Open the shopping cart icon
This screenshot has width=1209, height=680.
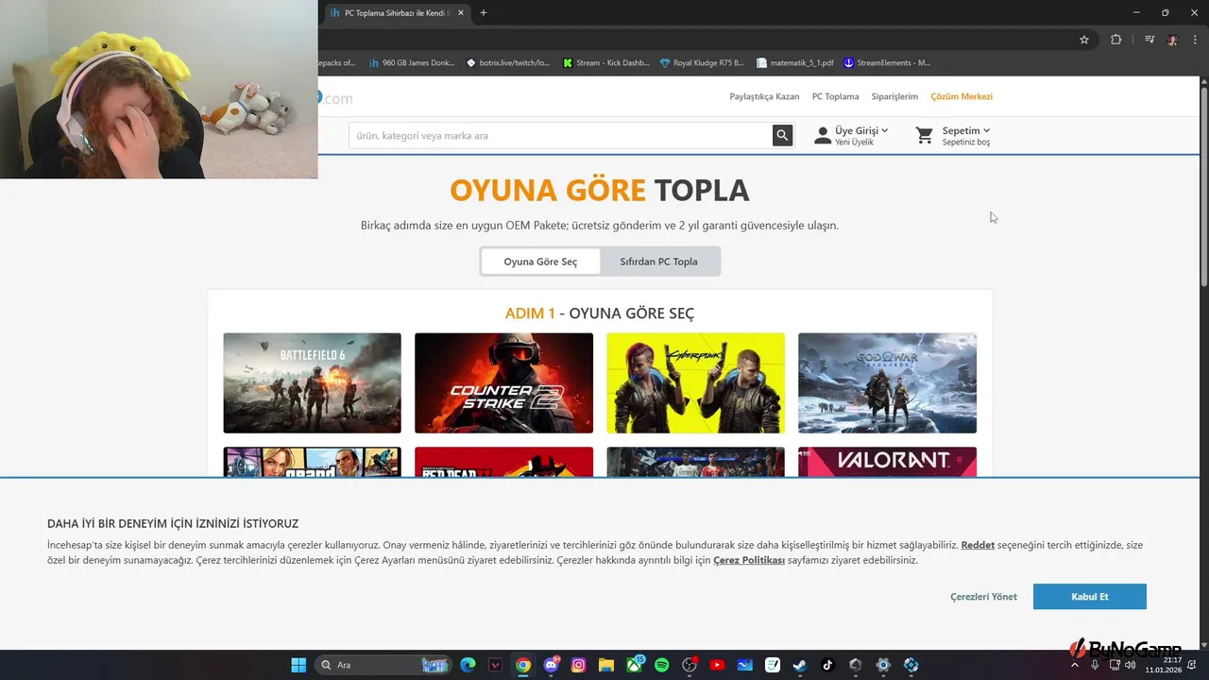[x=924, y=136]
